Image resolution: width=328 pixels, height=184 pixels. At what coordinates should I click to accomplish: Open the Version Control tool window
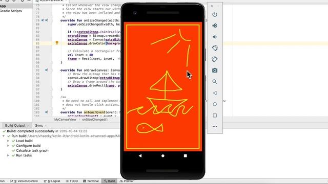point(24,181)
